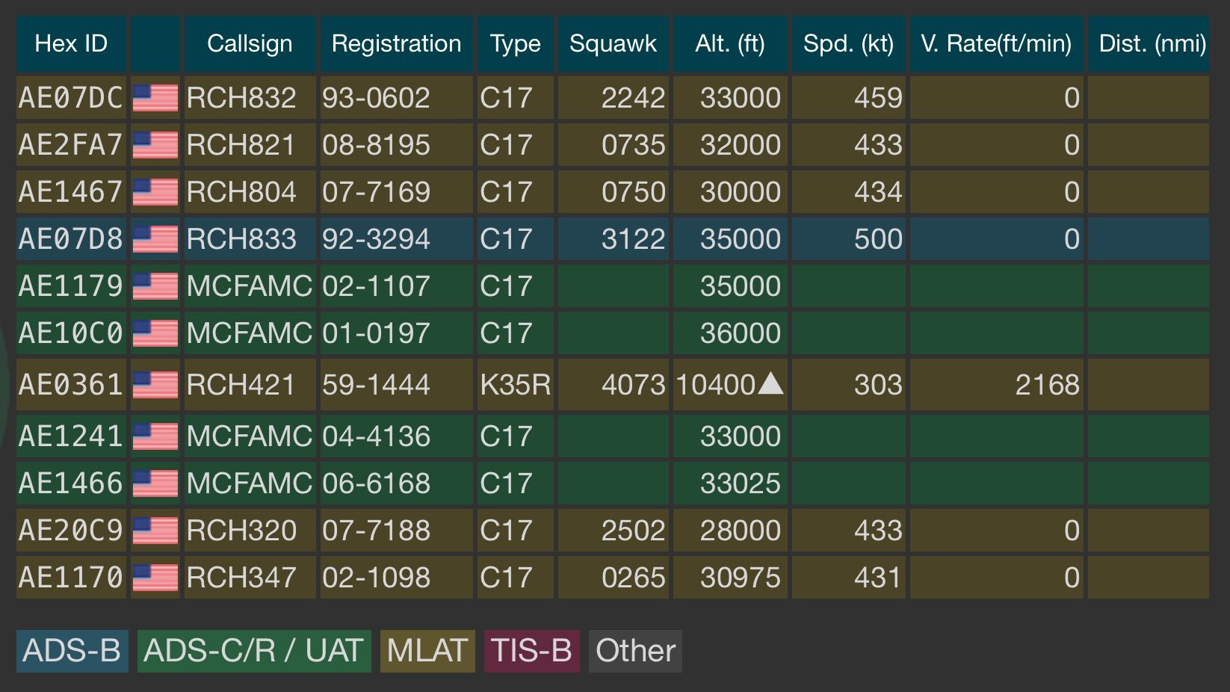Select the RCH833 aircraft row
This screenshot has height=692, width=1230.
pos(613,239)
